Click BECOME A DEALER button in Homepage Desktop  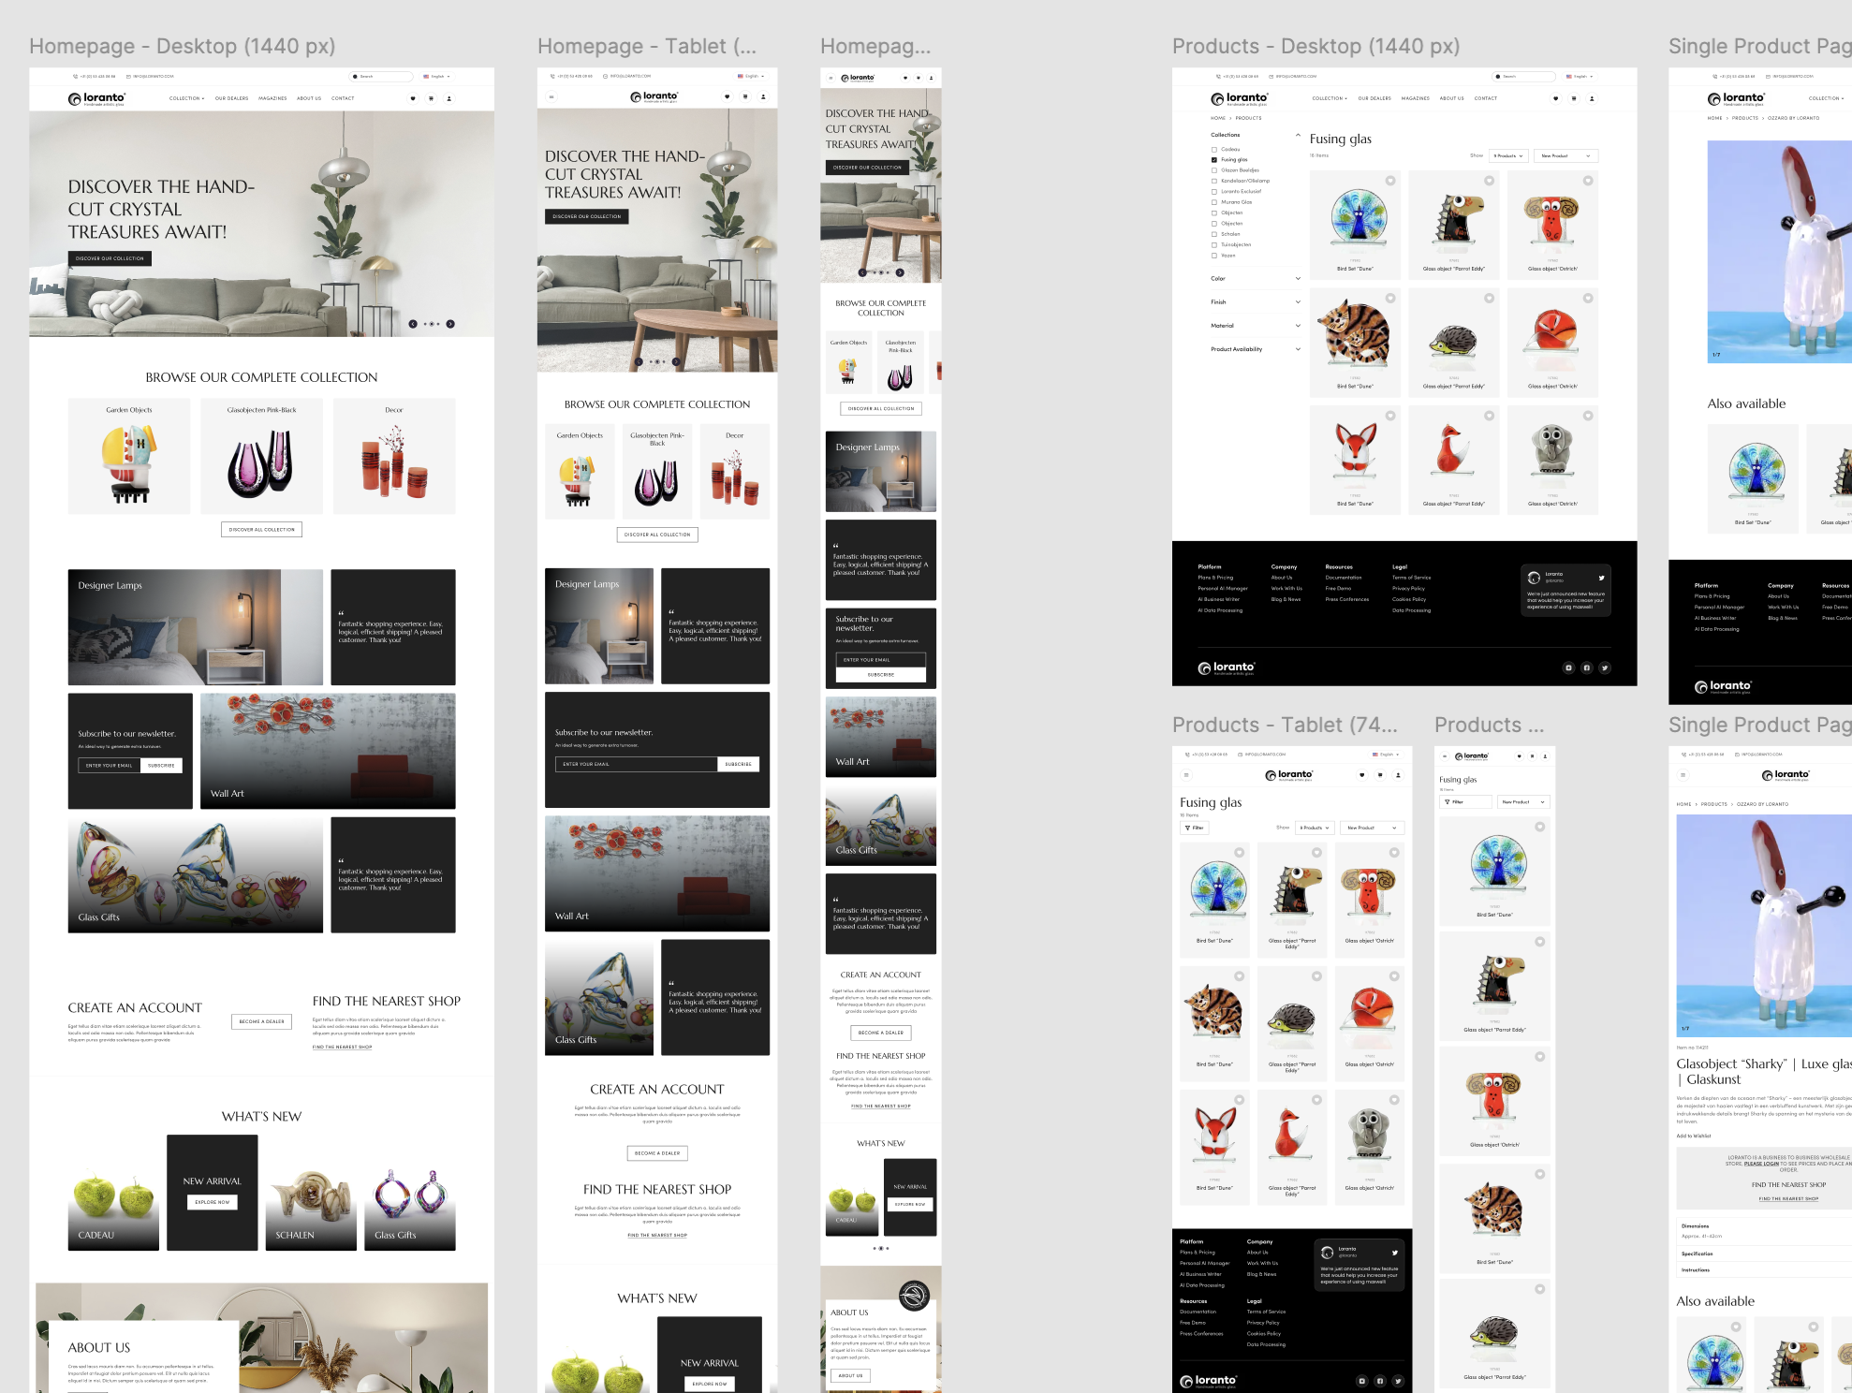[x=262, y=1021]
